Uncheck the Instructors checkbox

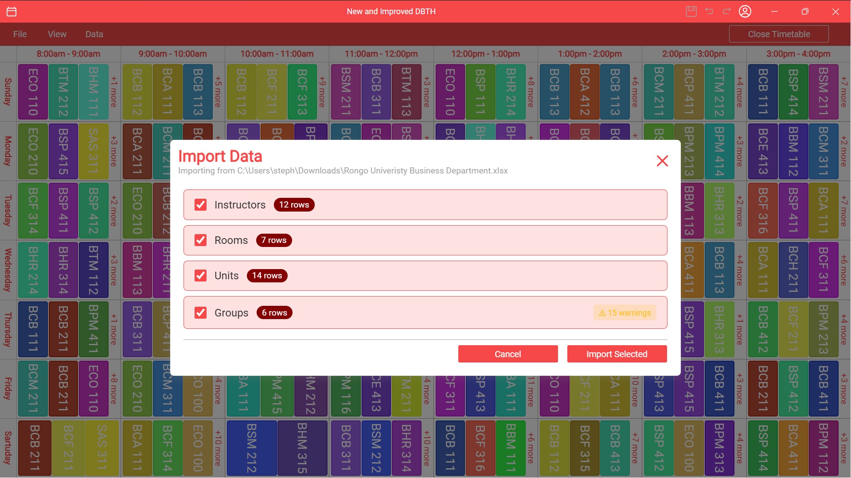201,205
